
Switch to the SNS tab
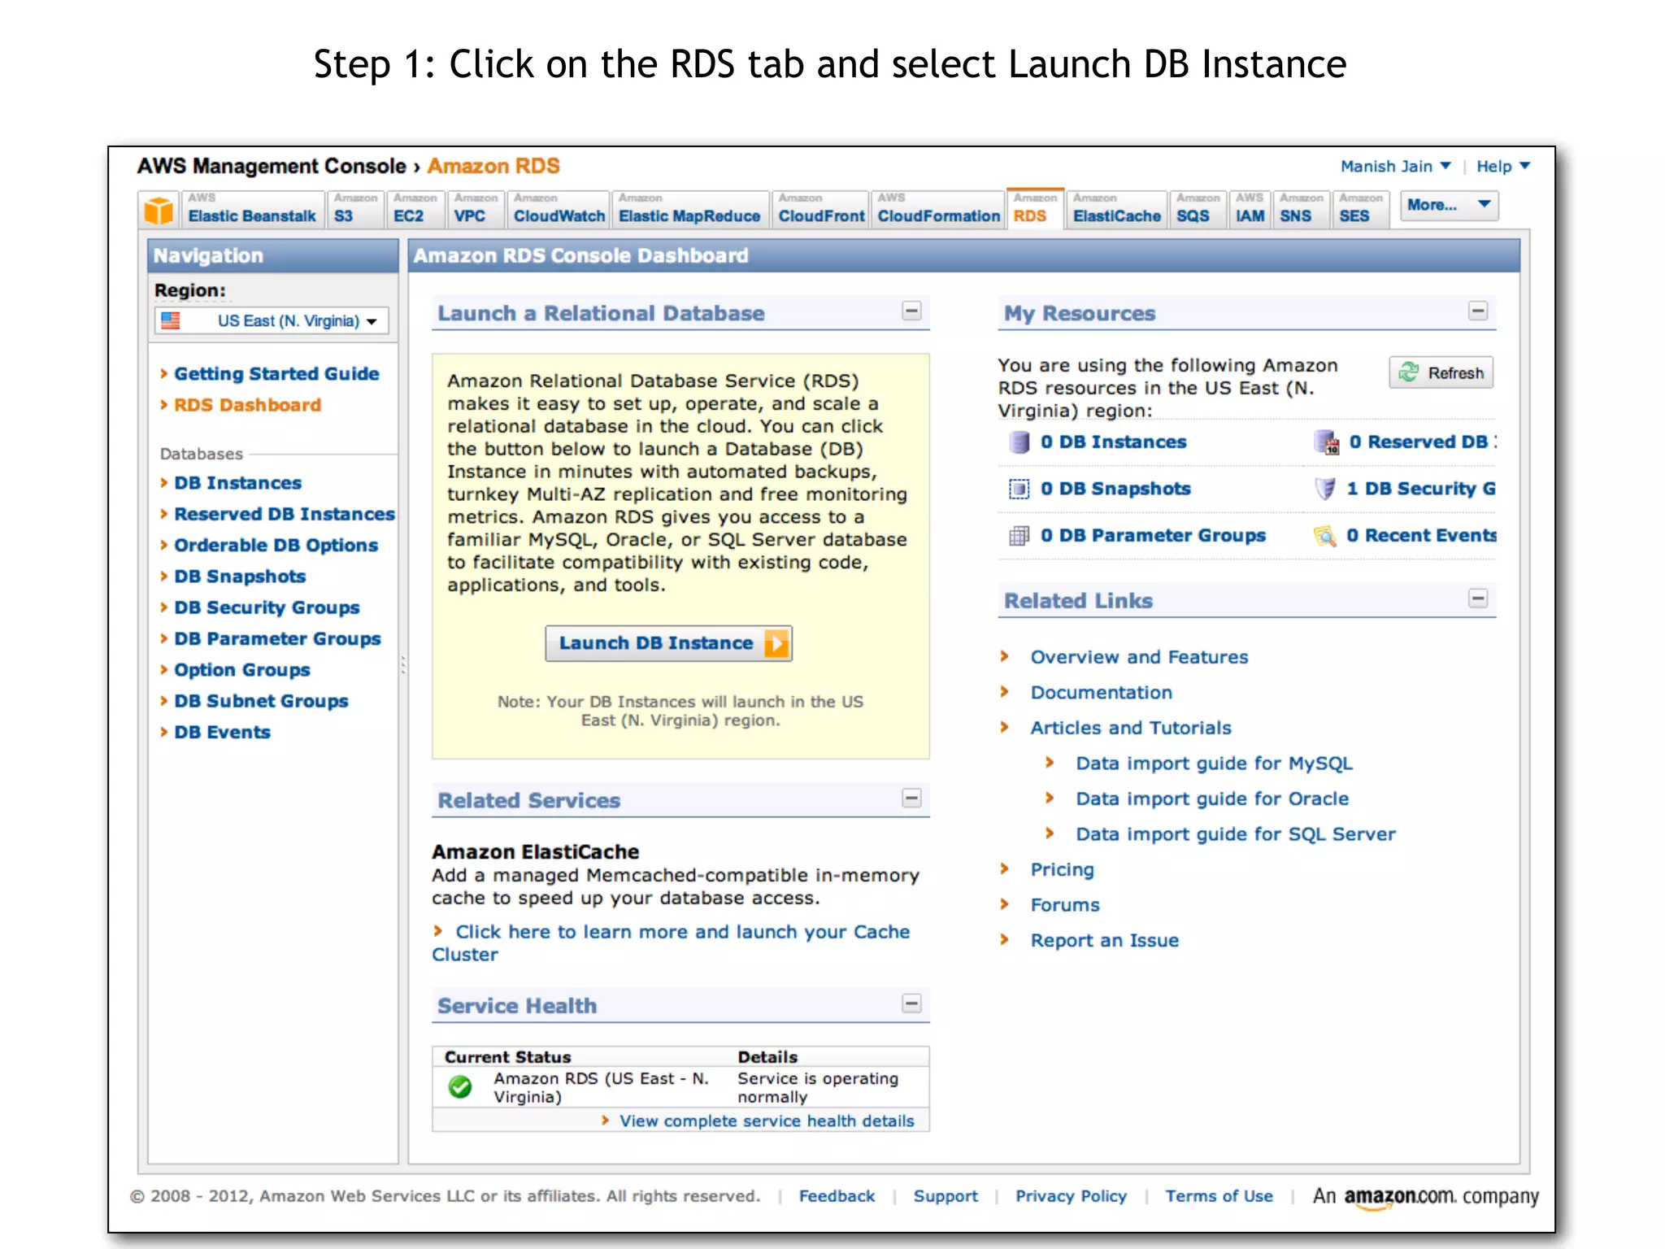coord(1301,209)
